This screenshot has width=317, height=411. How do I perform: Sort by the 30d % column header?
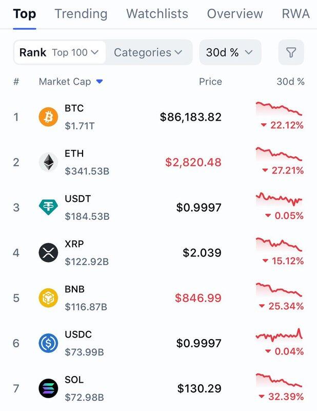(x=290, y=82)
